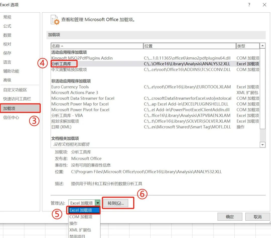Select the 中文简繁转换加载项 row
Image resolution: width=271 pixels, height=238 pixels.
(155, 69)
